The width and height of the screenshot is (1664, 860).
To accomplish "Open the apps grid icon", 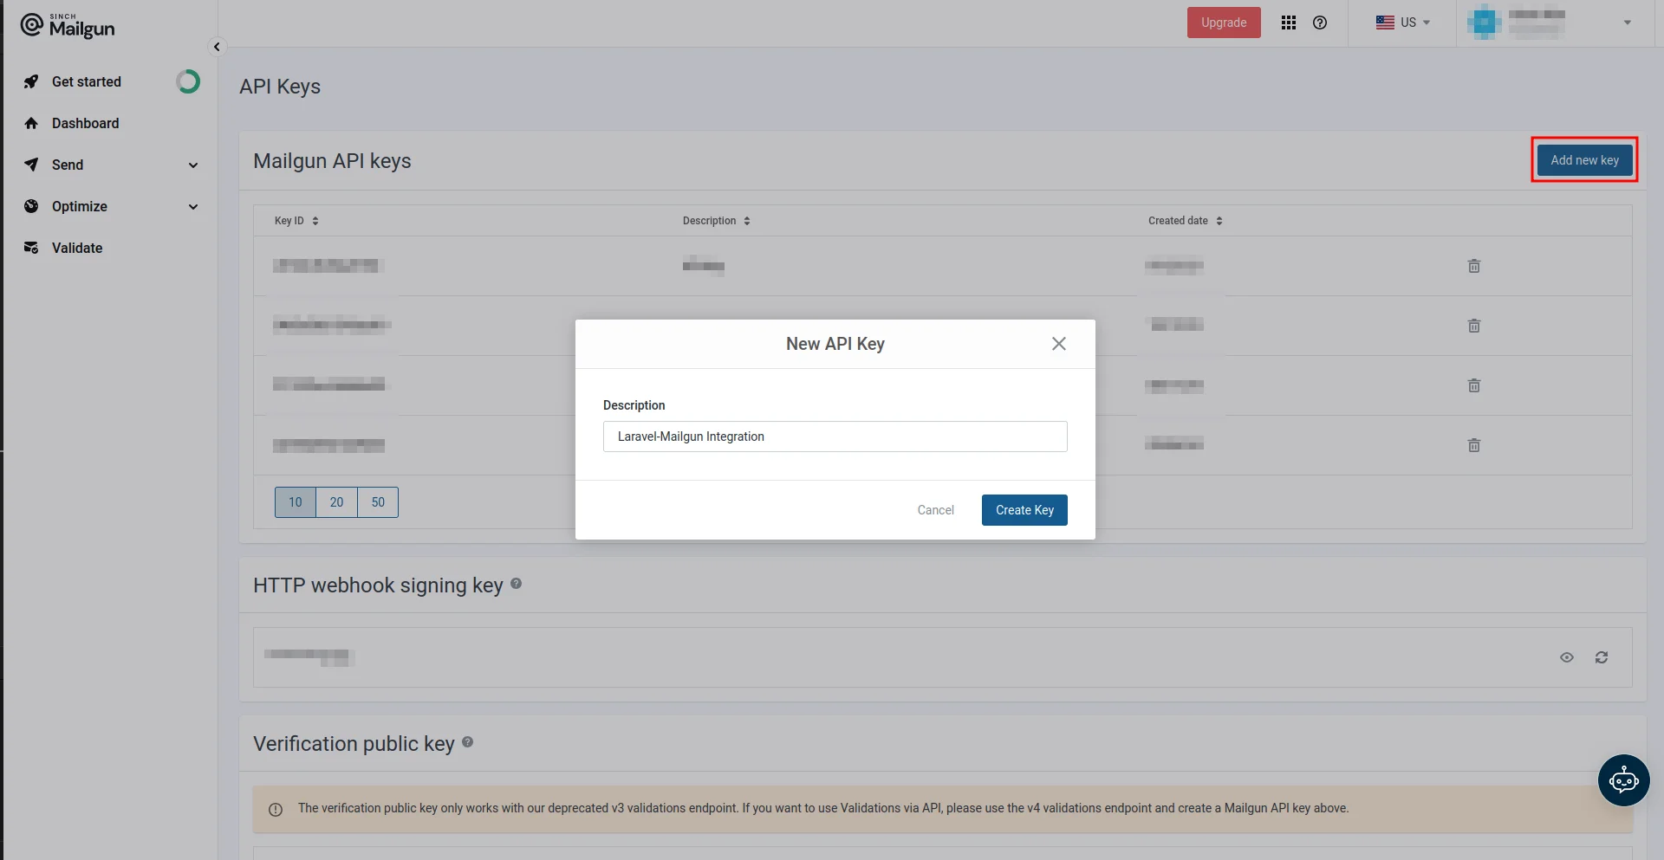I will tap(1289, 23).
